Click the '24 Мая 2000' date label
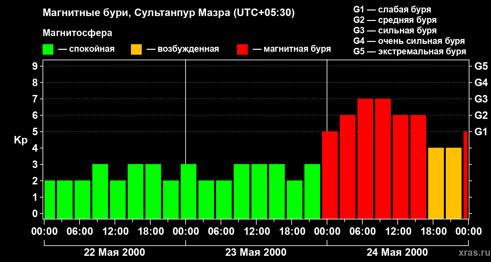The width and height of the screenshot is (491, 262). click(x=397, y=252)
